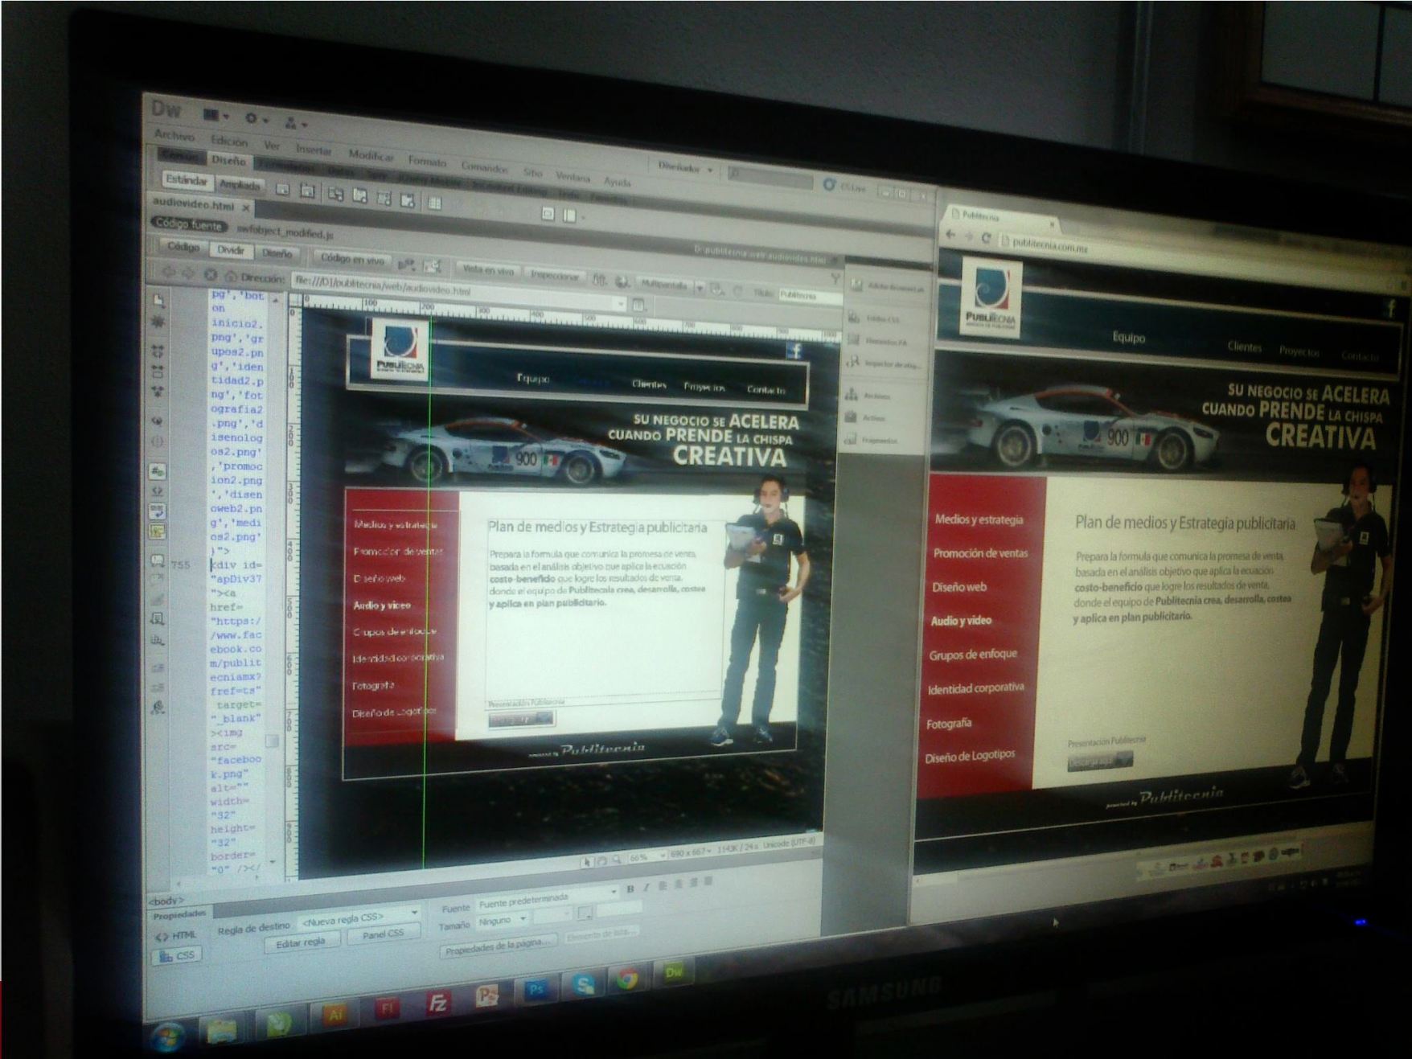This screenshot has height=1059, width=1412.
Task: Show Código fuente related file
Action: point(188,224)
